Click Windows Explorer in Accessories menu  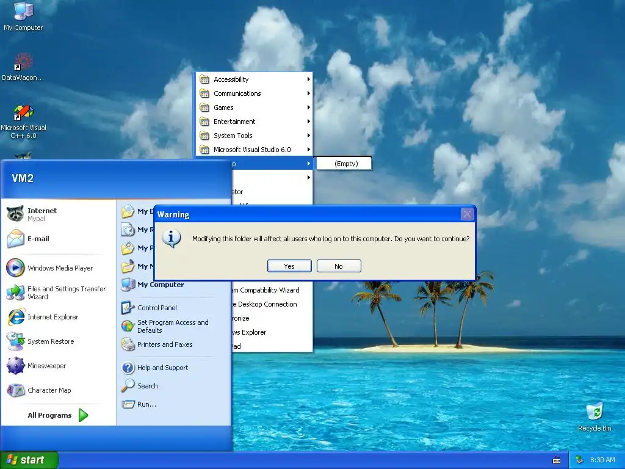click(272, 332)
